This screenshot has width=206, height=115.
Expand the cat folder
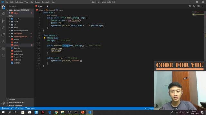click(20, 25)
